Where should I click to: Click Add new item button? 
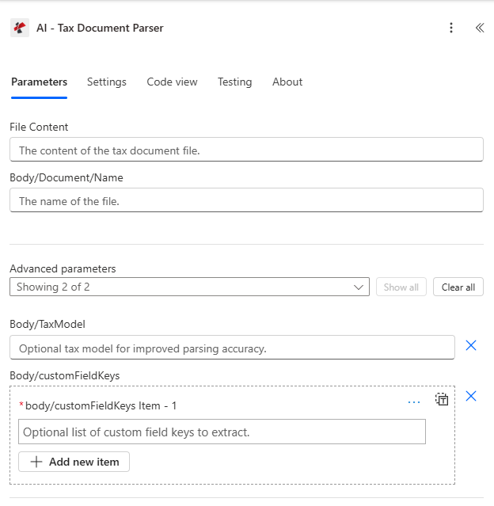[74, 462]
